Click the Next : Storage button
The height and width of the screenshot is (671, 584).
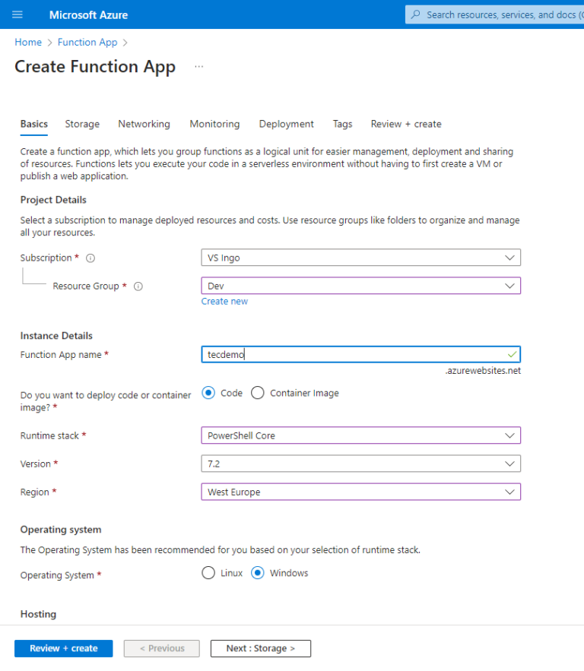(260, 648)
